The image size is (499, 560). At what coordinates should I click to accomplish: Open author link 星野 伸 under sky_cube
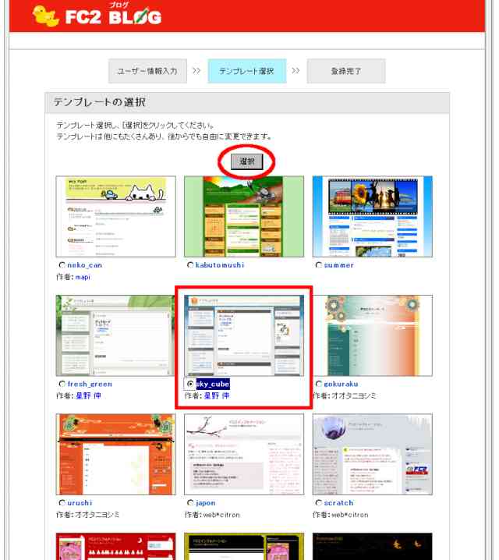point(217,395)
